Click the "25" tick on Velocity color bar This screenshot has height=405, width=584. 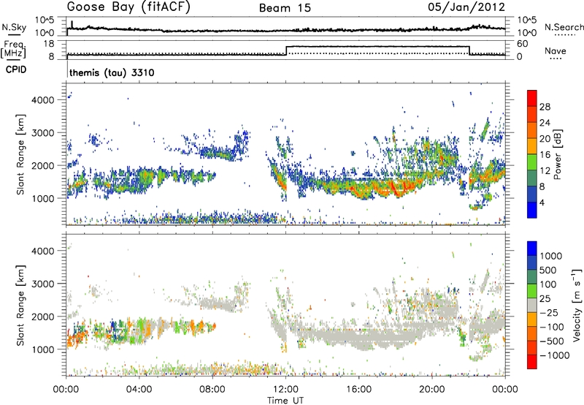point(545,298)
